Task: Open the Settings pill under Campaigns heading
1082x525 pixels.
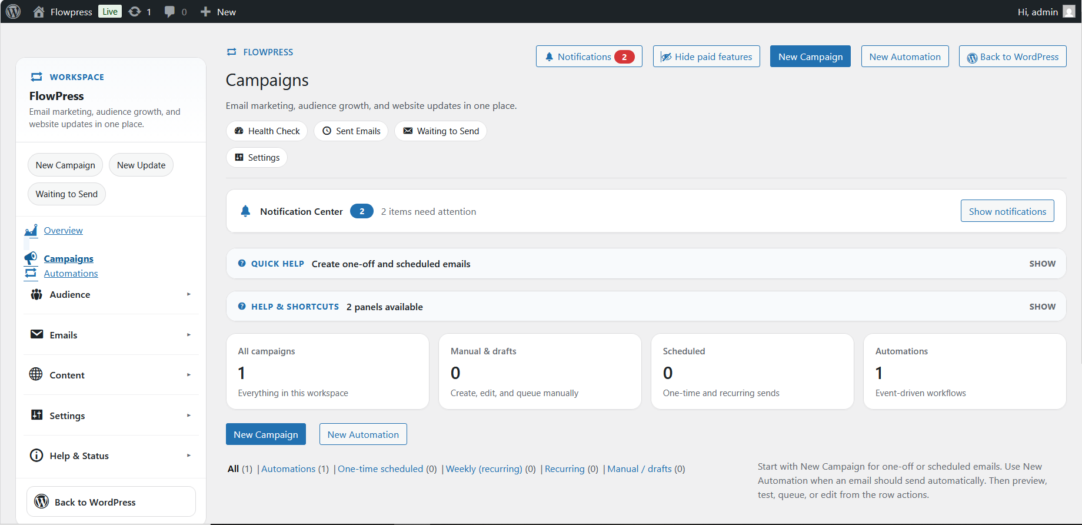Action: [x=257, y=157]
